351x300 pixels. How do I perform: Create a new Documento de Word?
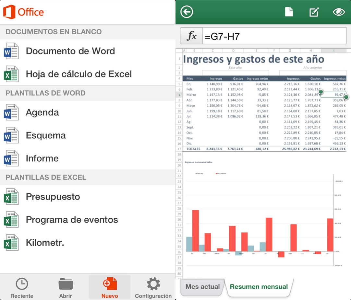(x=88, y=51)
